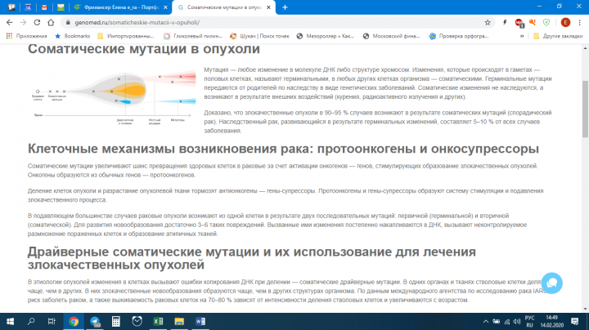Bookmark this page with the star icon
Image resolution: width=589 pixels, height=330 pixels.
pos(488,23)
